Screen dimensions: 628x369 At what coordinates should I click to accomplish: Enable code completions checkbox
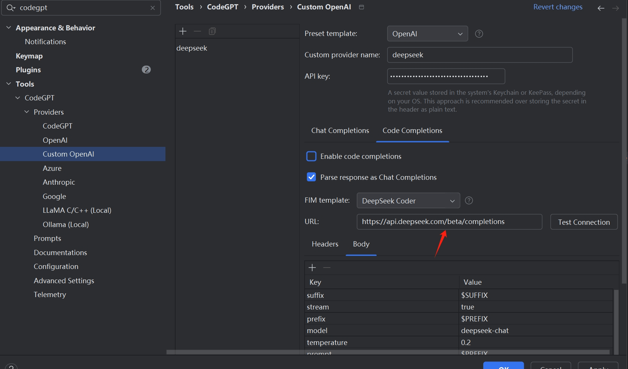[x=311, y=156]
